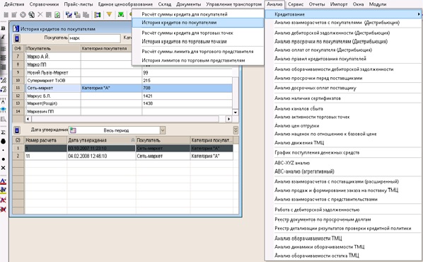
Task: Click the Покупатель column header in buyers grid
Action: 53,48
